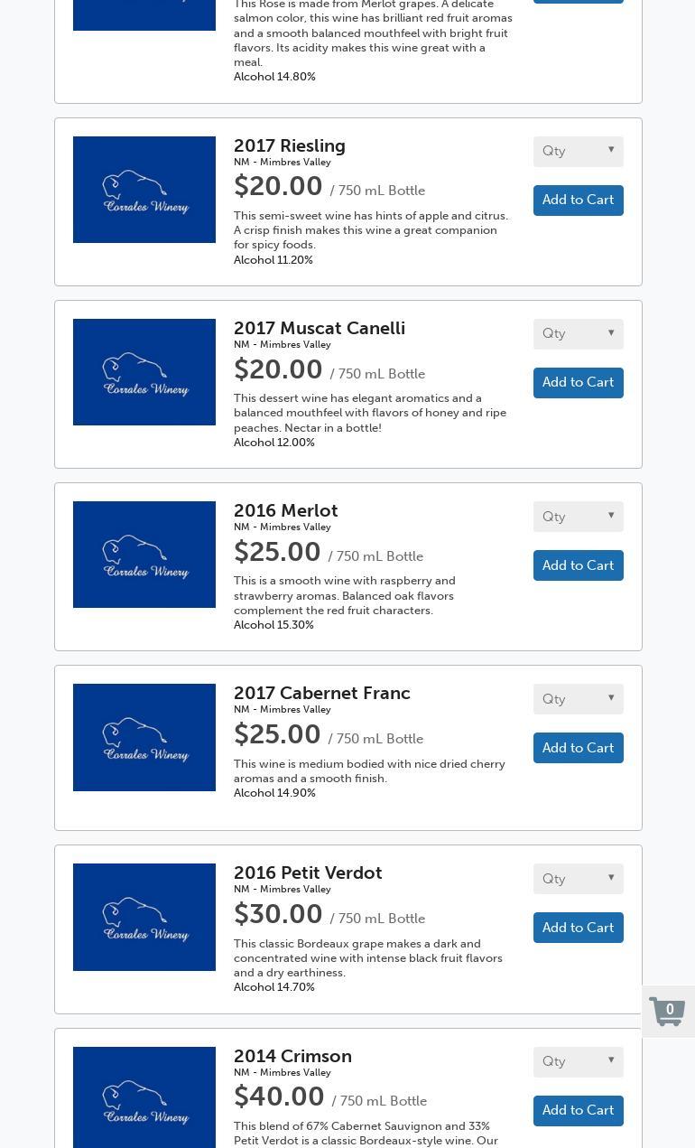Open the shopping cart icon
The width and height of the screenshot is (695, 1148).
coord(668,1012)
